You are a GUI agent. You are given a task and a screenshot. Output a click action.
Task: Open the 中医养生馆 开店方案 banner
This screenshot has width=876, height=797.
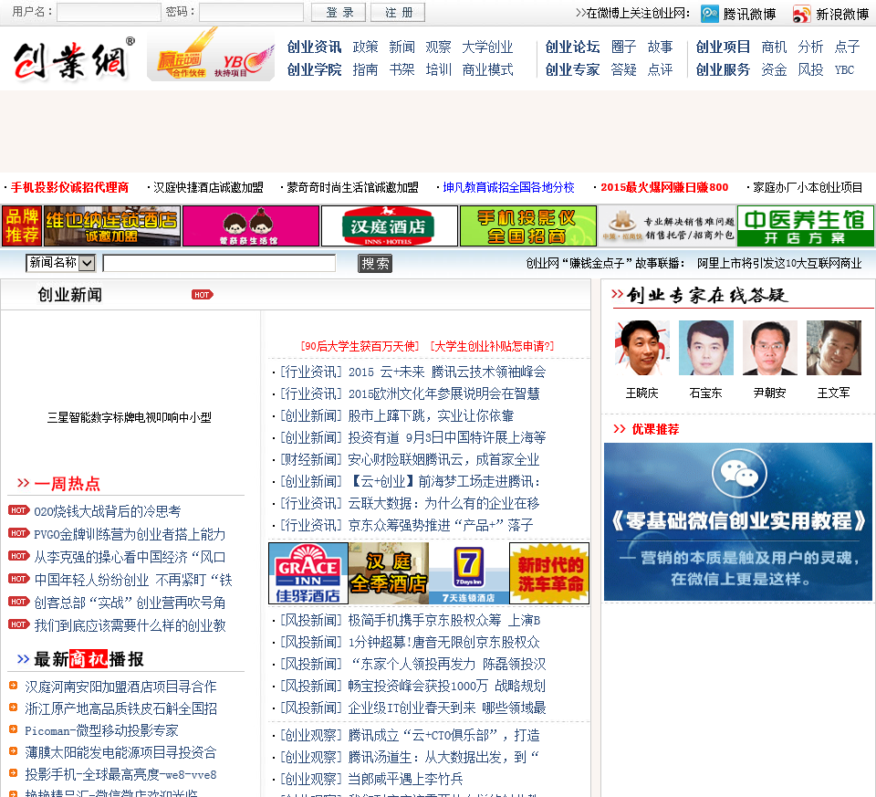point(806,225)
